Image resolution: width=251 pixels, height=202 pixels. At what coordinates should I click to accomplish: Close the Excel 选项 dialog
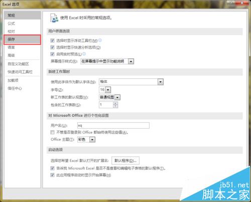[x=242, y=3]
